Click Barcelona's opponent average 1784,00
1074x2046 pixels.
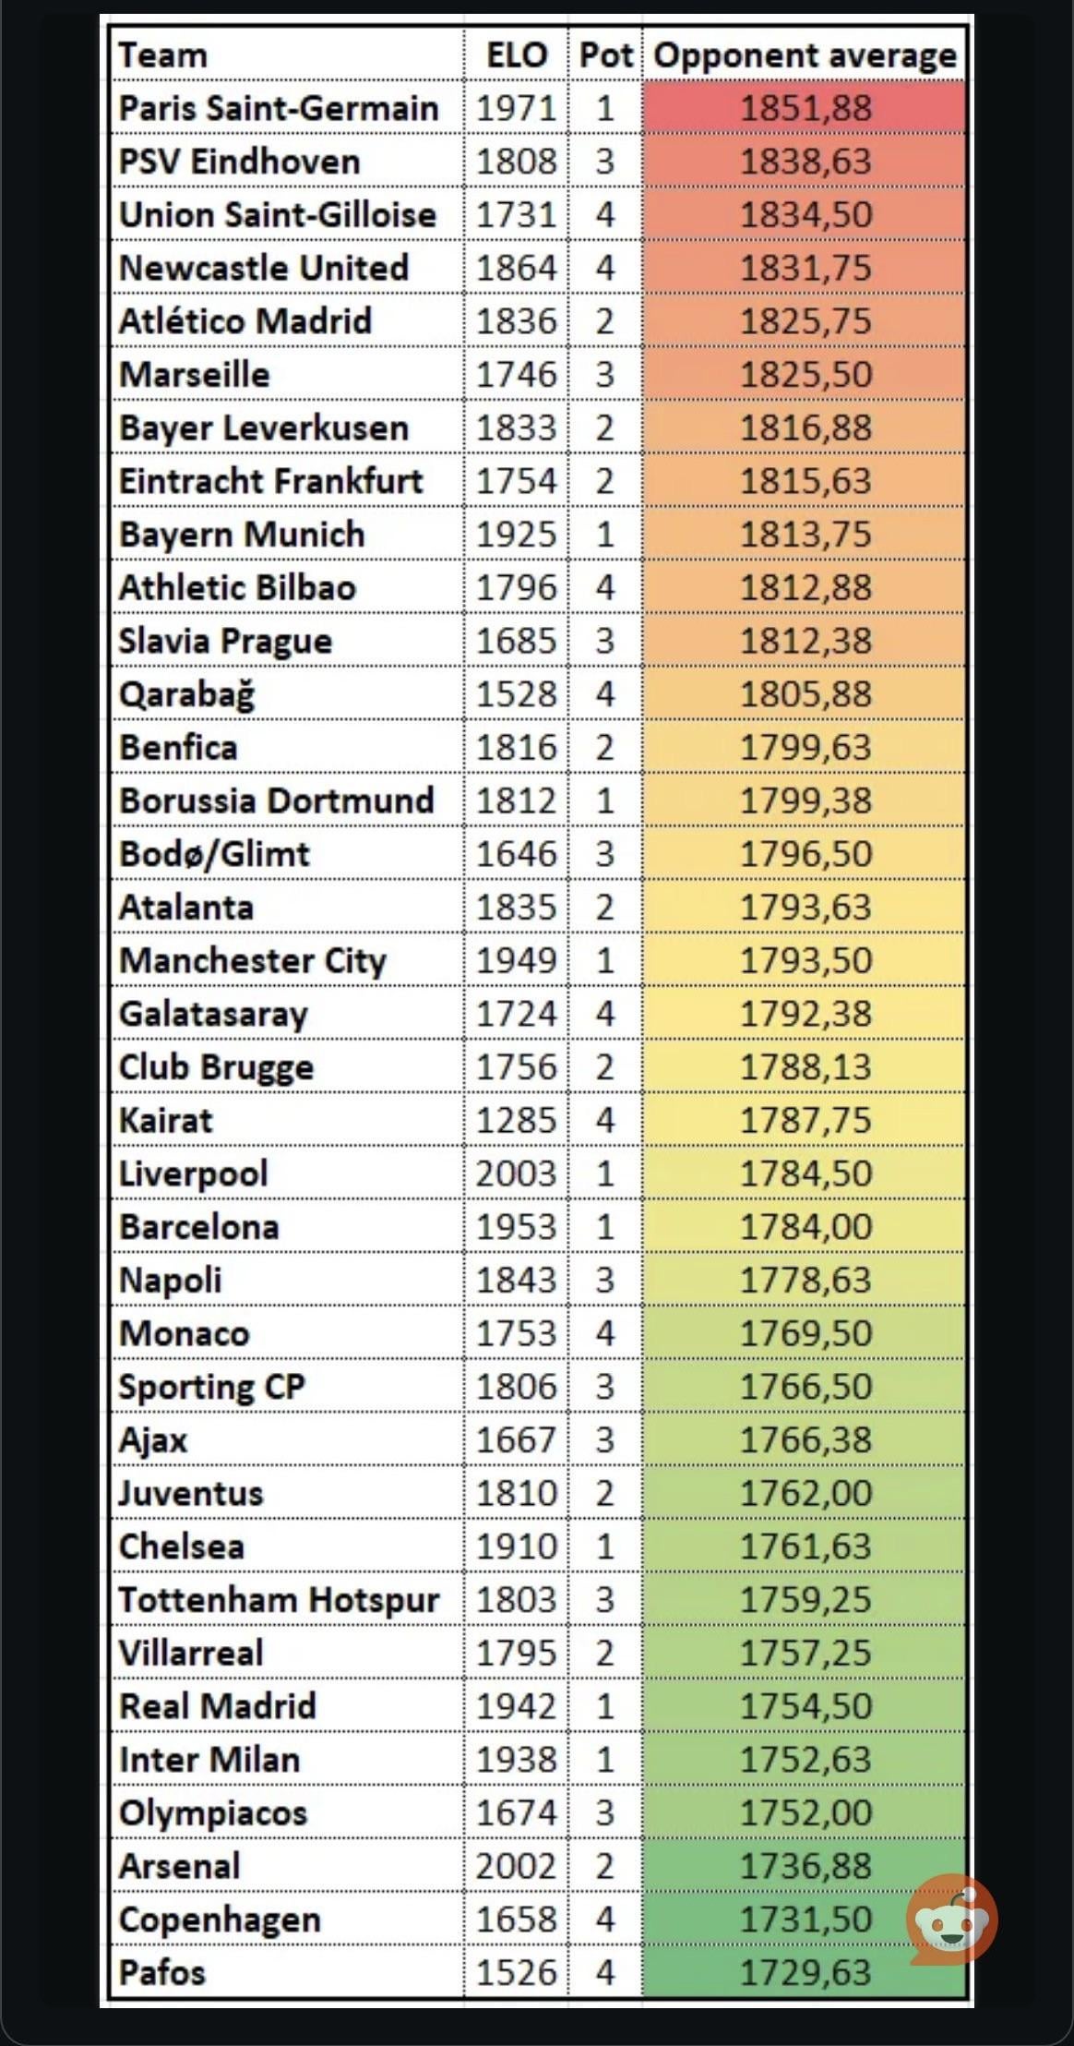click(805, 1227)
